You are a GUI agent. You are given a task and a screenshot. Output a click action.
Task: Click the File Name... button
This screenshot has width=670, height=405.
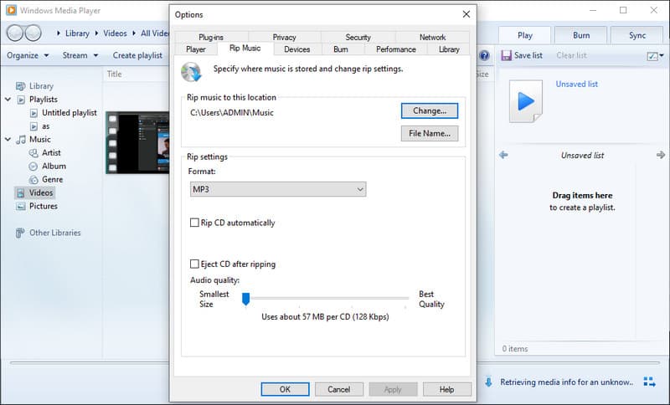[x=430, y=134]
